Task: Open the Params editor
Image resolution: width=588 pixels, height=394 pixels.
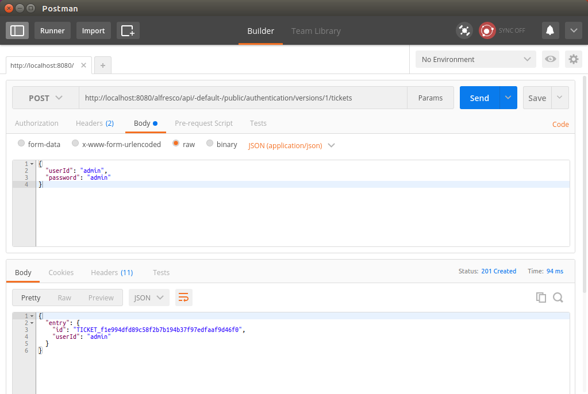Action: pos(431,98)
